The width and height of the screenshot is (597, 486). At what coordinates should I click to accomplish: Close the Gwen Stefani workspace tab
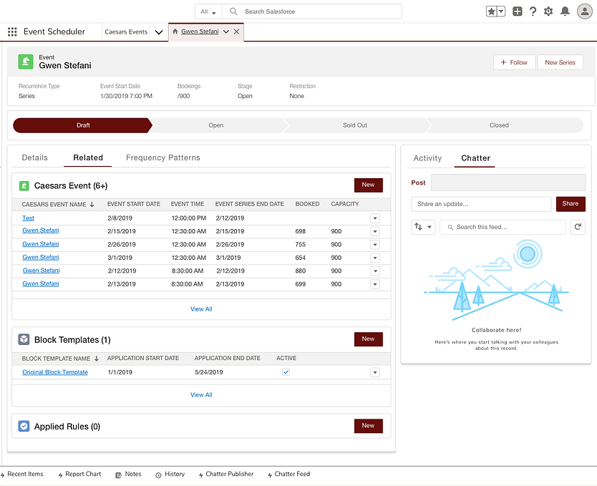(x=236, y=31)
